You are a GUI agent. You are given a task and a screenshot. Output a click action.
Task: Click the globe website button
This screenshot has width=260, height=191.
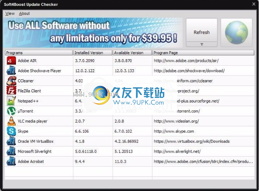pos(237,32)
